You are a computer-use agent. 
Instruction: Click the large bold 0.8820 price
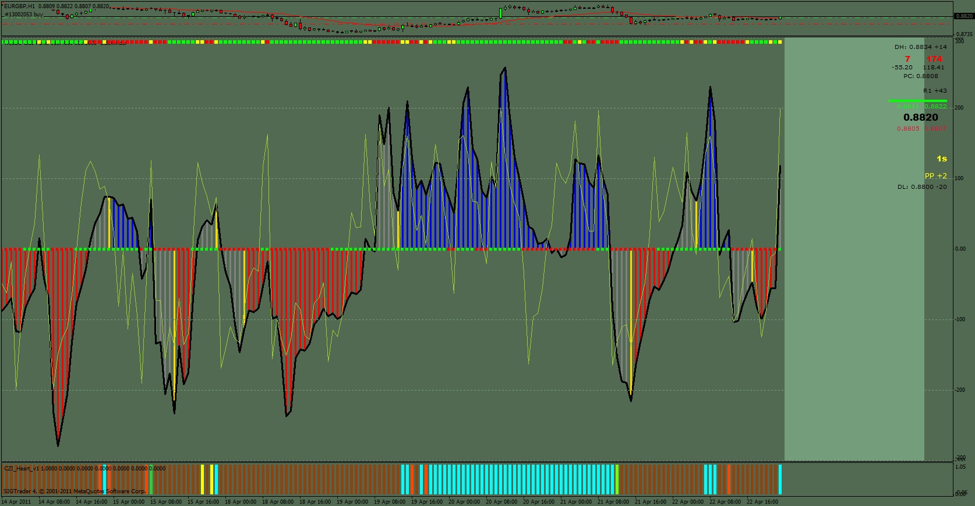(921, 117)
